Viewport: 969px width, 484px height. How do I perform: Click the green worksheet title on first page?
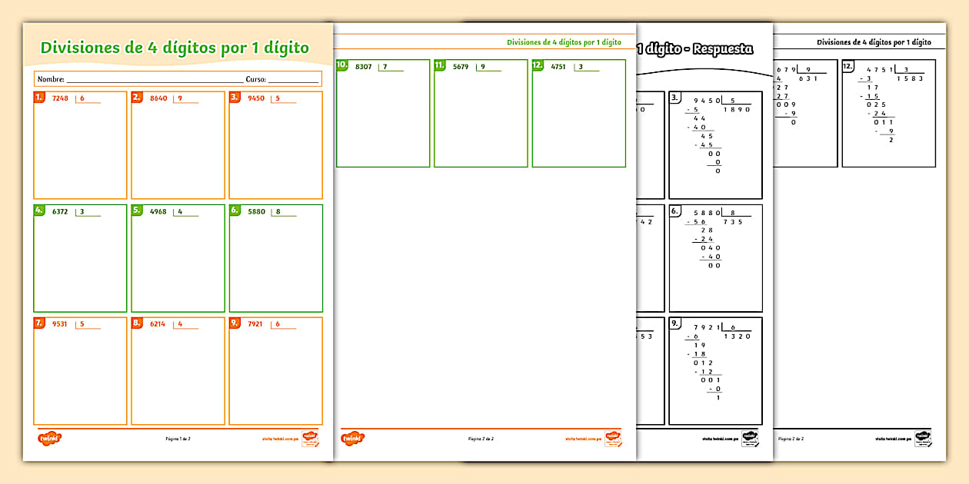click(x=175, y=48)
